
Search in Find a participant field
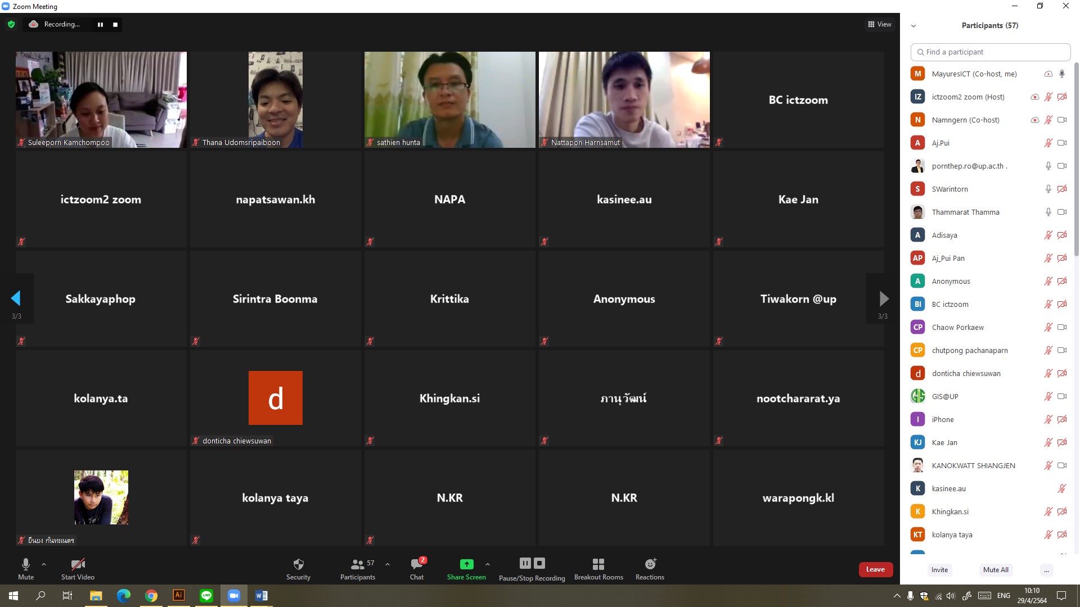tap(991, 52)
